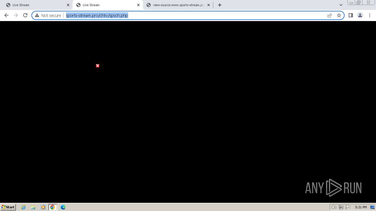The height and width of the screenshot is (211, 376).
Task: Open File Explorer folder in taskbar
Action: coord(33,207)
